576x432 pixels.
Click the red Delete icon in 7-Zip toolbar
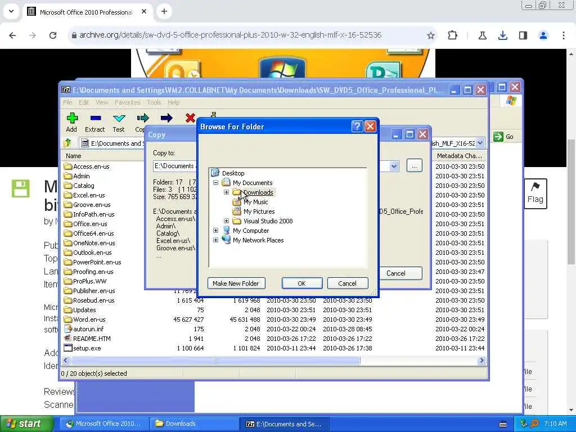tap(190, 118)
